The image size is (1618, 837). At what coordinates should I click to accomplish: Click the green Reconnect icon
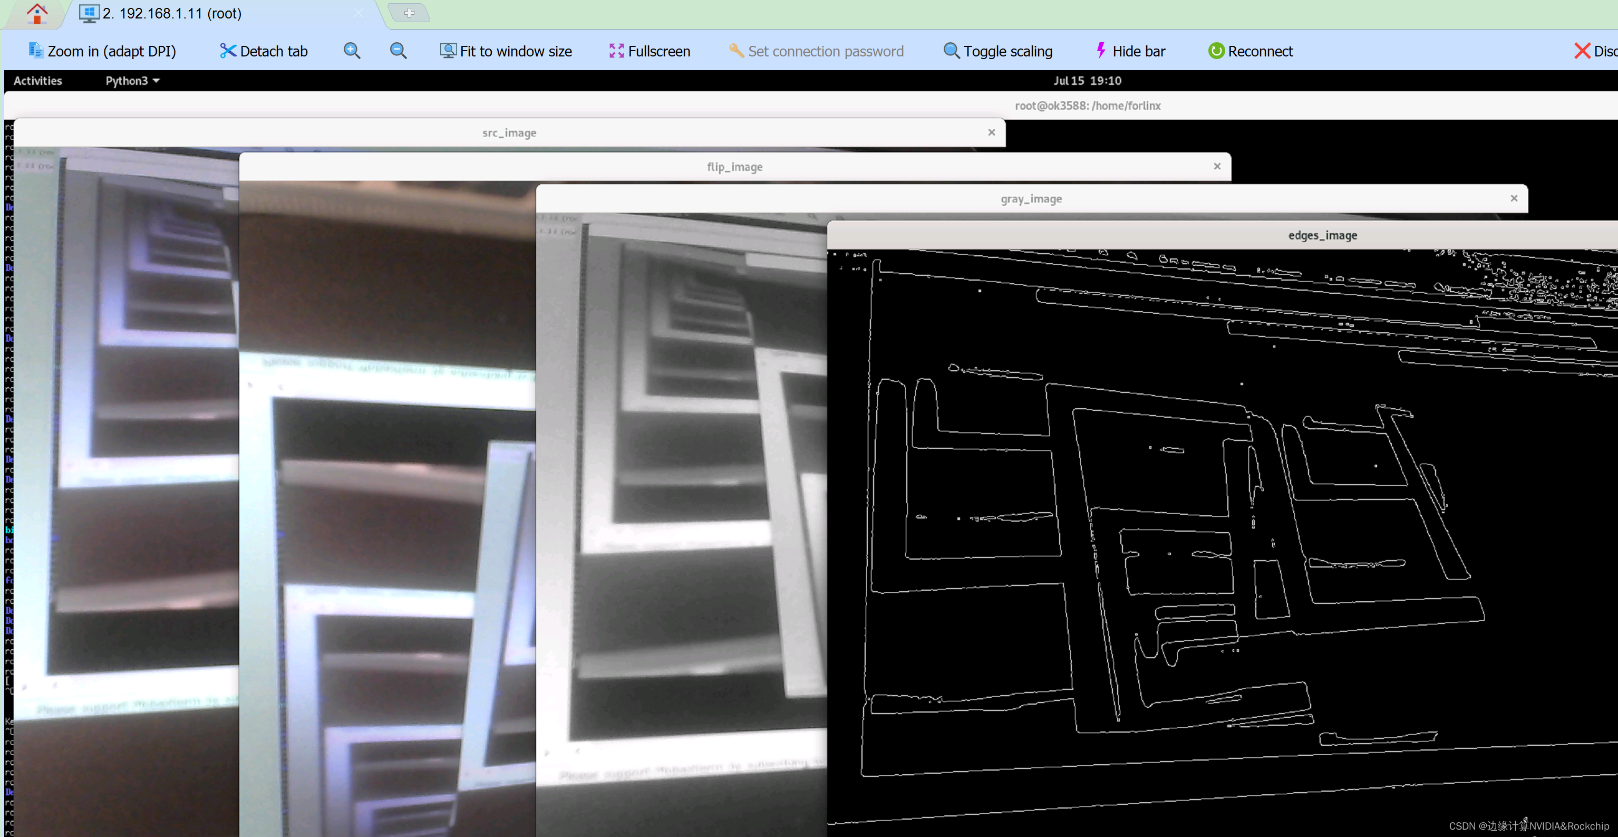point(1216,51)
